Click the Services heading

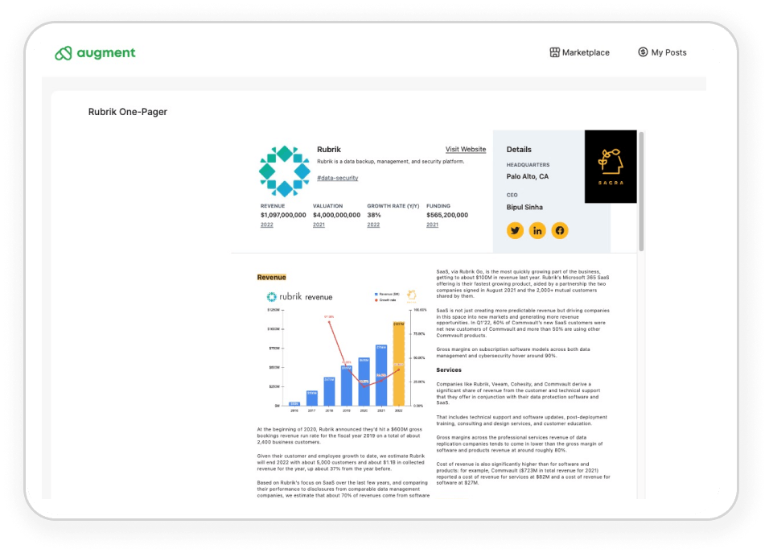click(x=449, y=370)
